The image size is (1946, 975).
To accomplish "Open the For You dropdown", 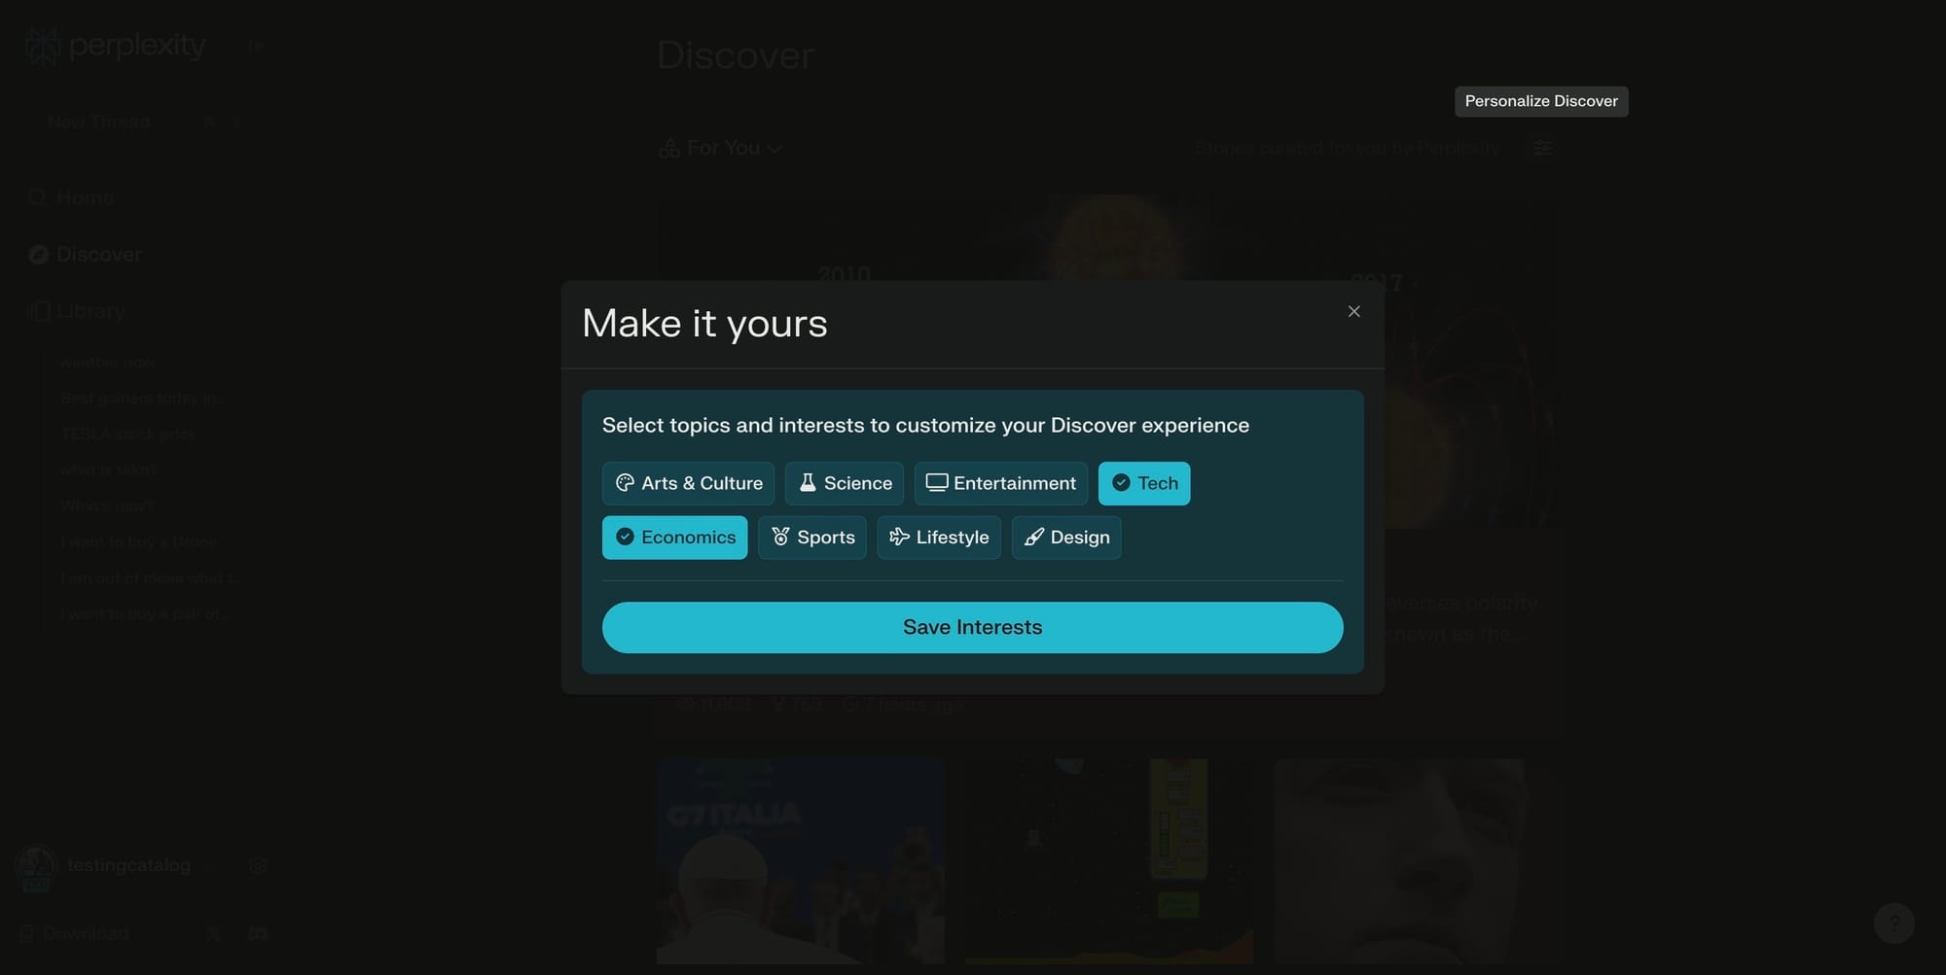I will click(x=721, y=147).
